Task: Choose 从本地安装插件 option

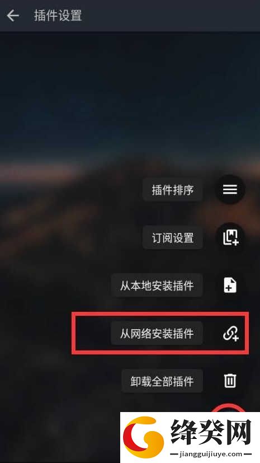Action: [157, 286]
